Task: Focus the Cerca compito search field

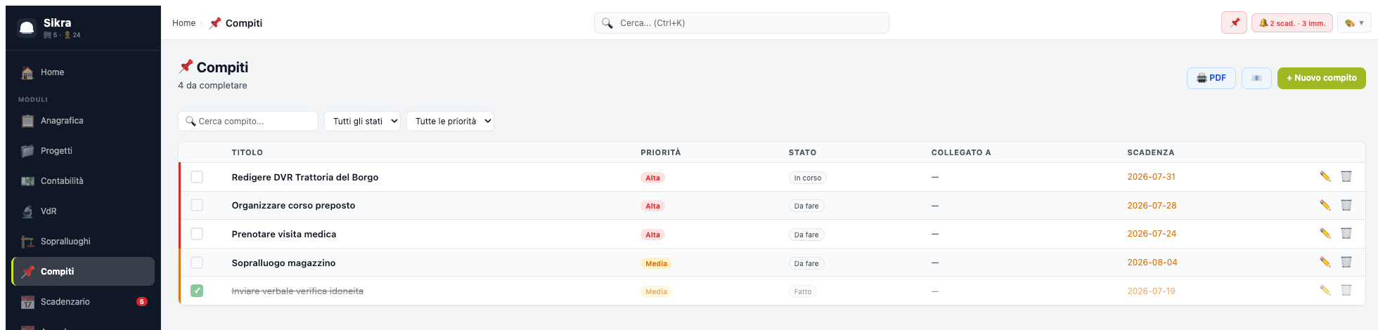Action: pyautogui.click(x=248, y=121)
